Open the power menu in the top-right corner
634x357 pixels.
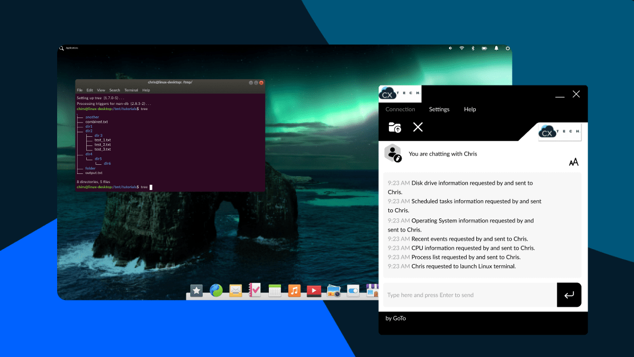[x=508, y=48]
